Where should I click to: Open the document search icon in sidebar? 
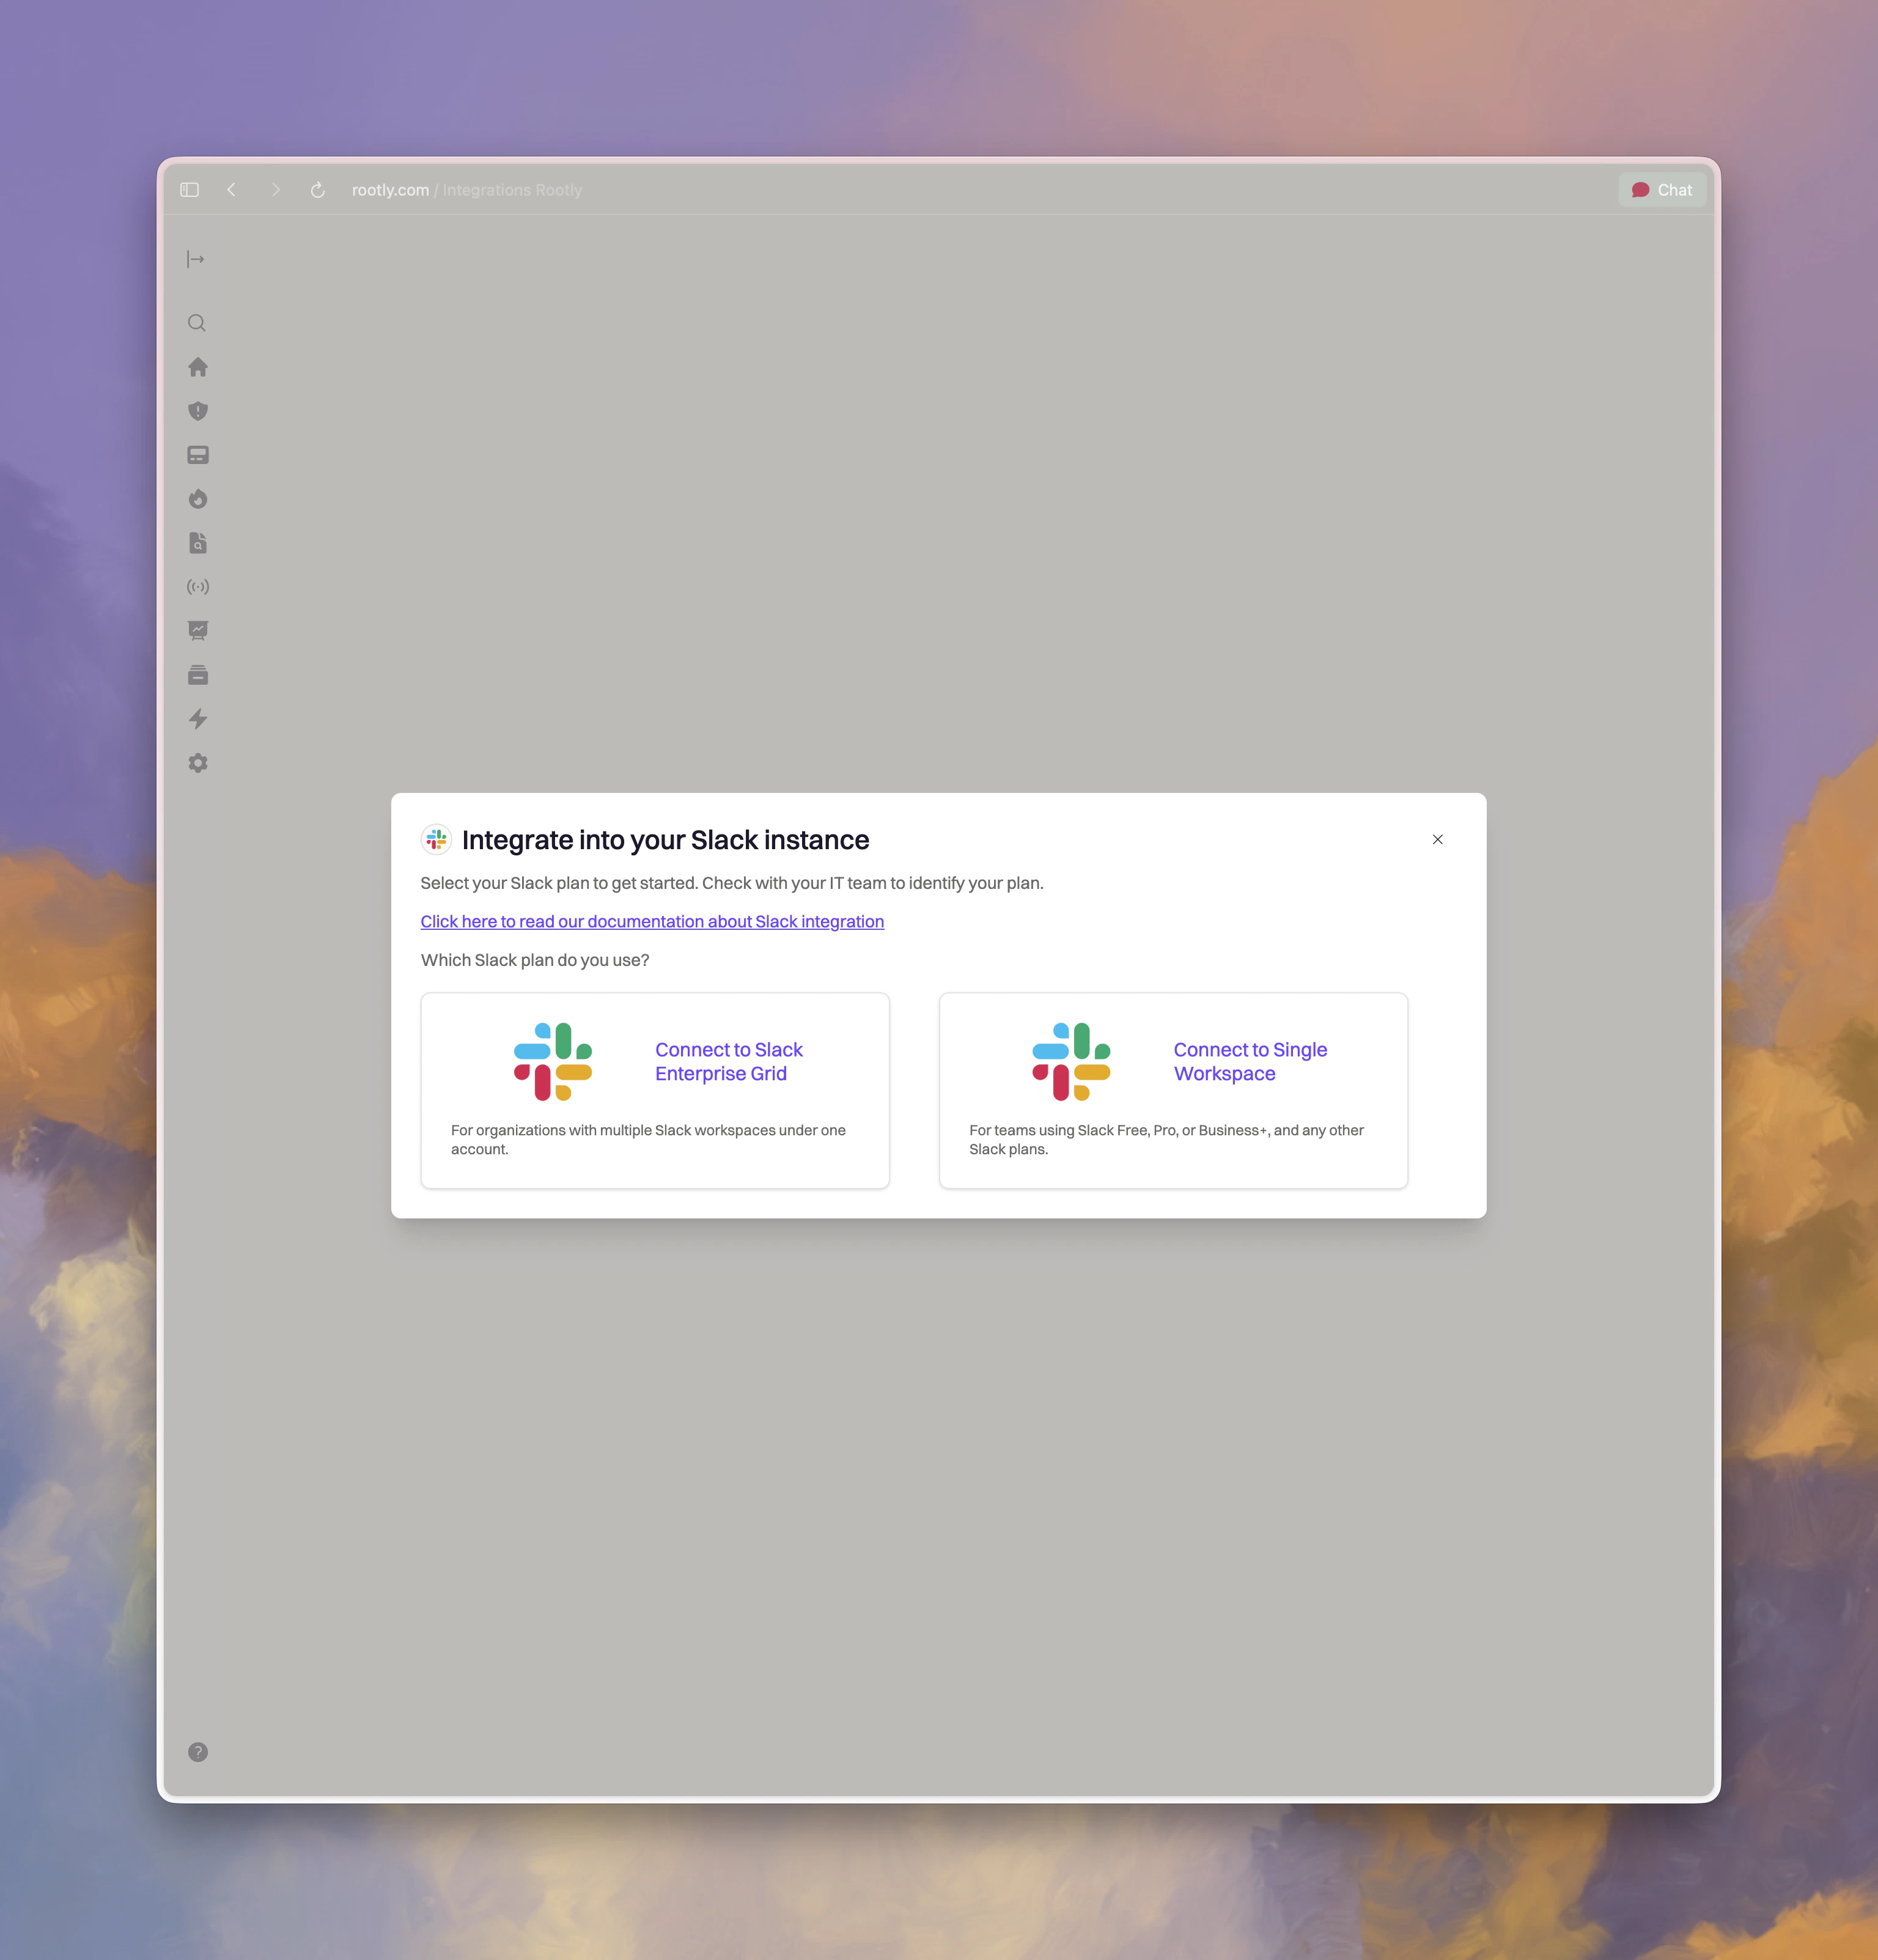(198, 543)
